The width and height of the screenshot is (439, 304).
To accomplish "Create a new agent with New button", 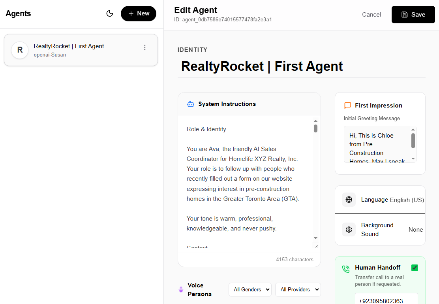I will tap(139, 13).
